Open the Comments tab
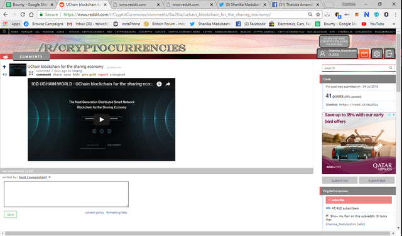Image resolution: width=402 pixels, height=236 pixels. pos(31,56)
